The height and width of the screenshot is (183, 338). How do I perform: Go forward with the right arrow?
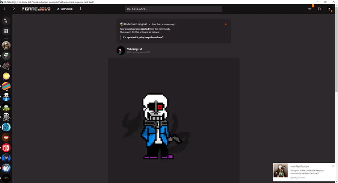point(14,9)
